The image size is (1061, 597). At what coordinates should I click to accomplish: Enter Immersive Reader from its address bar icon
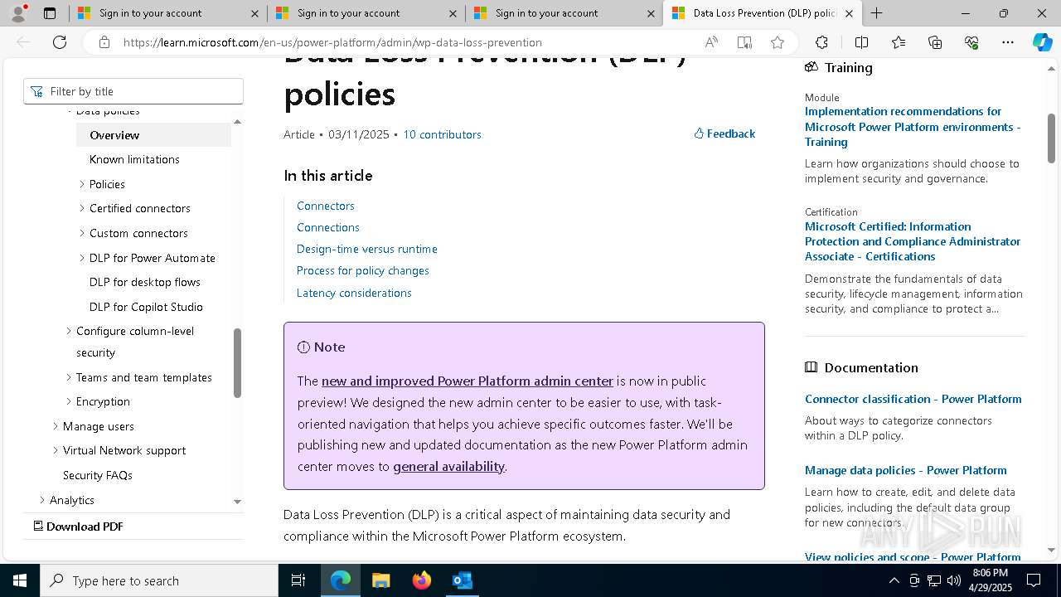[744, 42]
